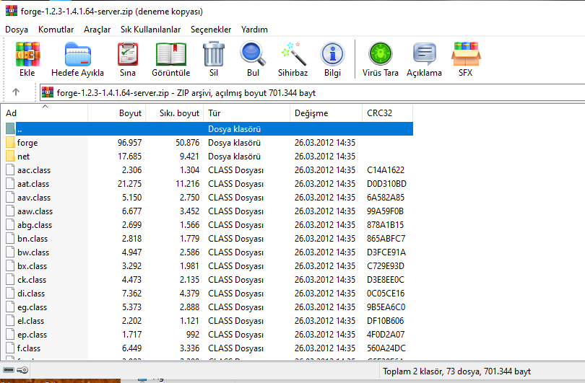The width and height of the screenshot is (585, 383).
Task: Click the archive path address field
Action: [313, 92]
